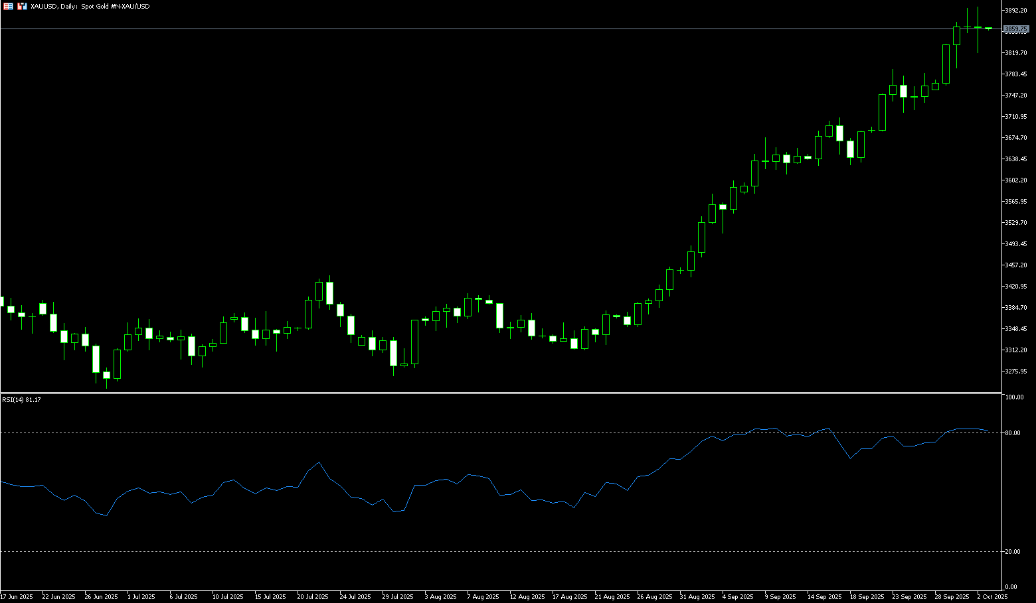Image resolution: width=1036 pixels, height=603 pixels.
Task: Click the one-click trading panel icon
Action: click(x=8, y=6)
